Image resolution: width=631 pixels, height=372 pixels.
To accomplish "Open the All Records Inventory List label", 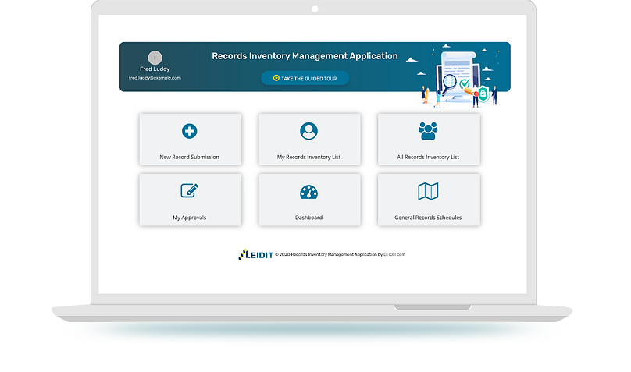I will click(x=428, y=157).
